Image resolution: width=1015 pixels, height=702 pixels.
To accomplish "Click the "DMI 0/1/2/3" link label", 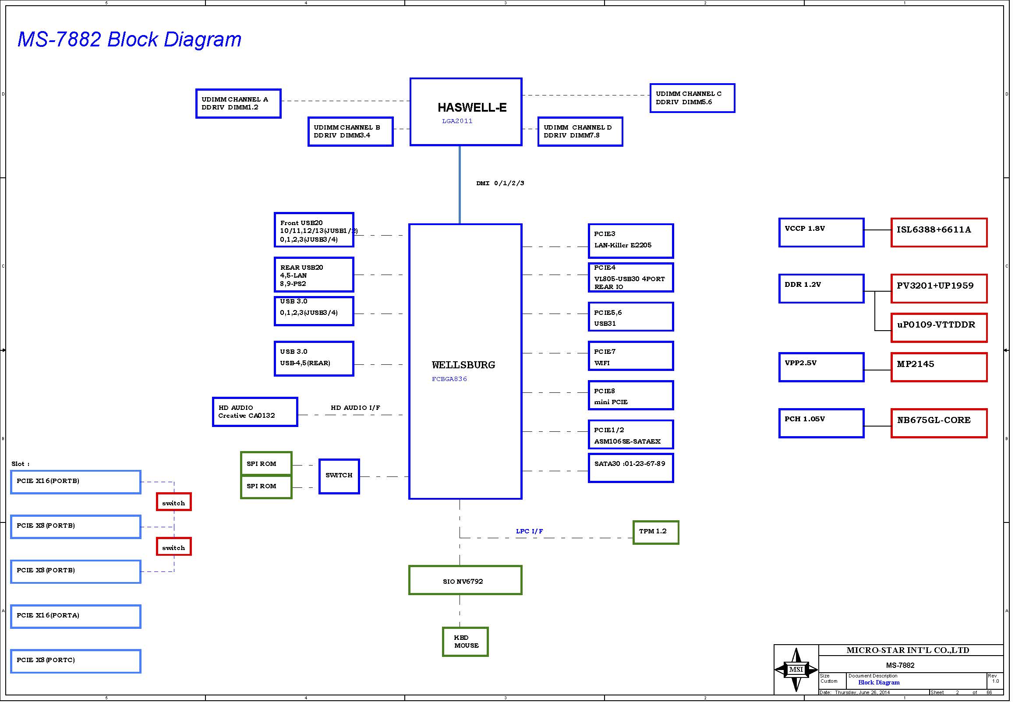I will point(500,183).
